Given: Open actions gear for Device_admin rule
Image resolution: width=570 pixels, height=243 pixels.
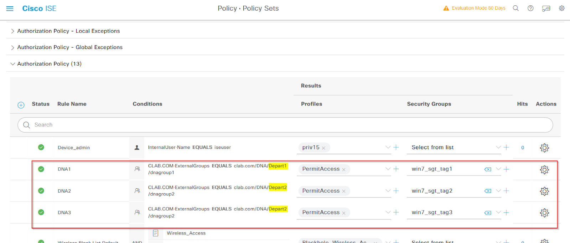Looking at the screenshot, I should point(544,148).
